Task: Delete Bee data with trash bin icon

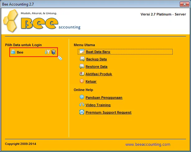Action: tap(54, 52)
